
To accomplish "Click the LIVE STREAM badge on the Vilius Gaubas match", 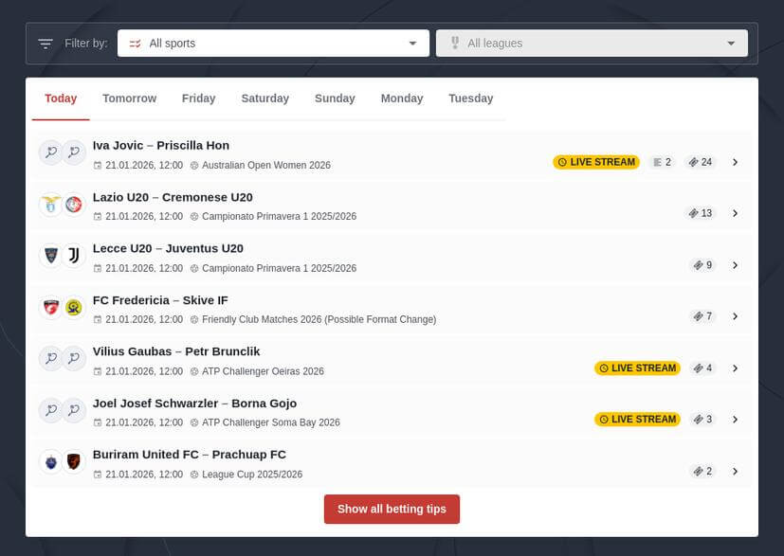I will tap(637, 368).
